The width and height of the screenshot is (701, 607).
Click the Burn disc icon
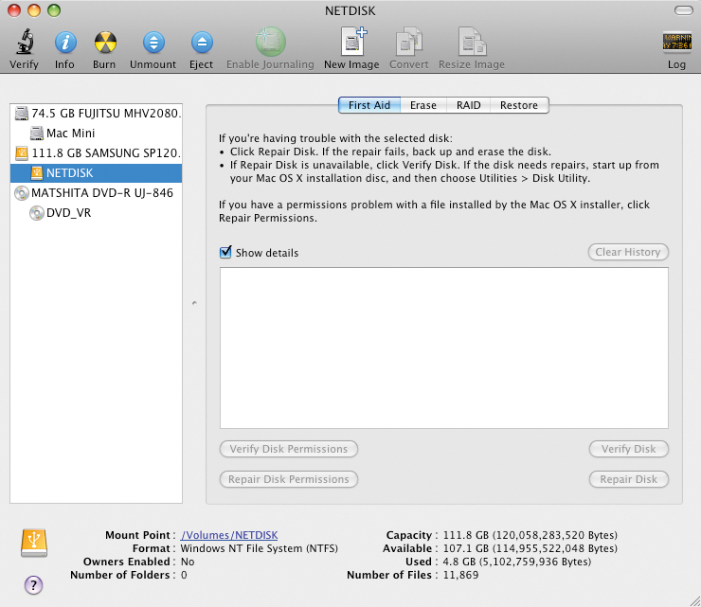[x=104, y=43]
